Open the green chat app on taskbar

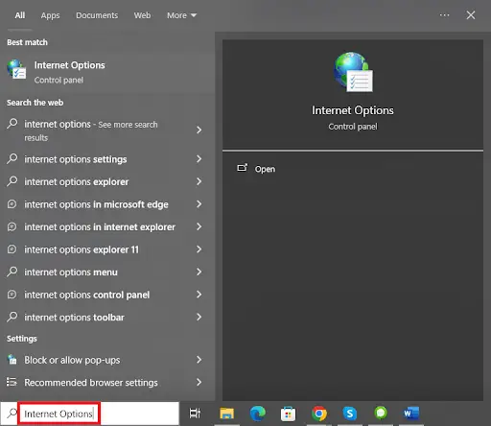tap(381, 413)
